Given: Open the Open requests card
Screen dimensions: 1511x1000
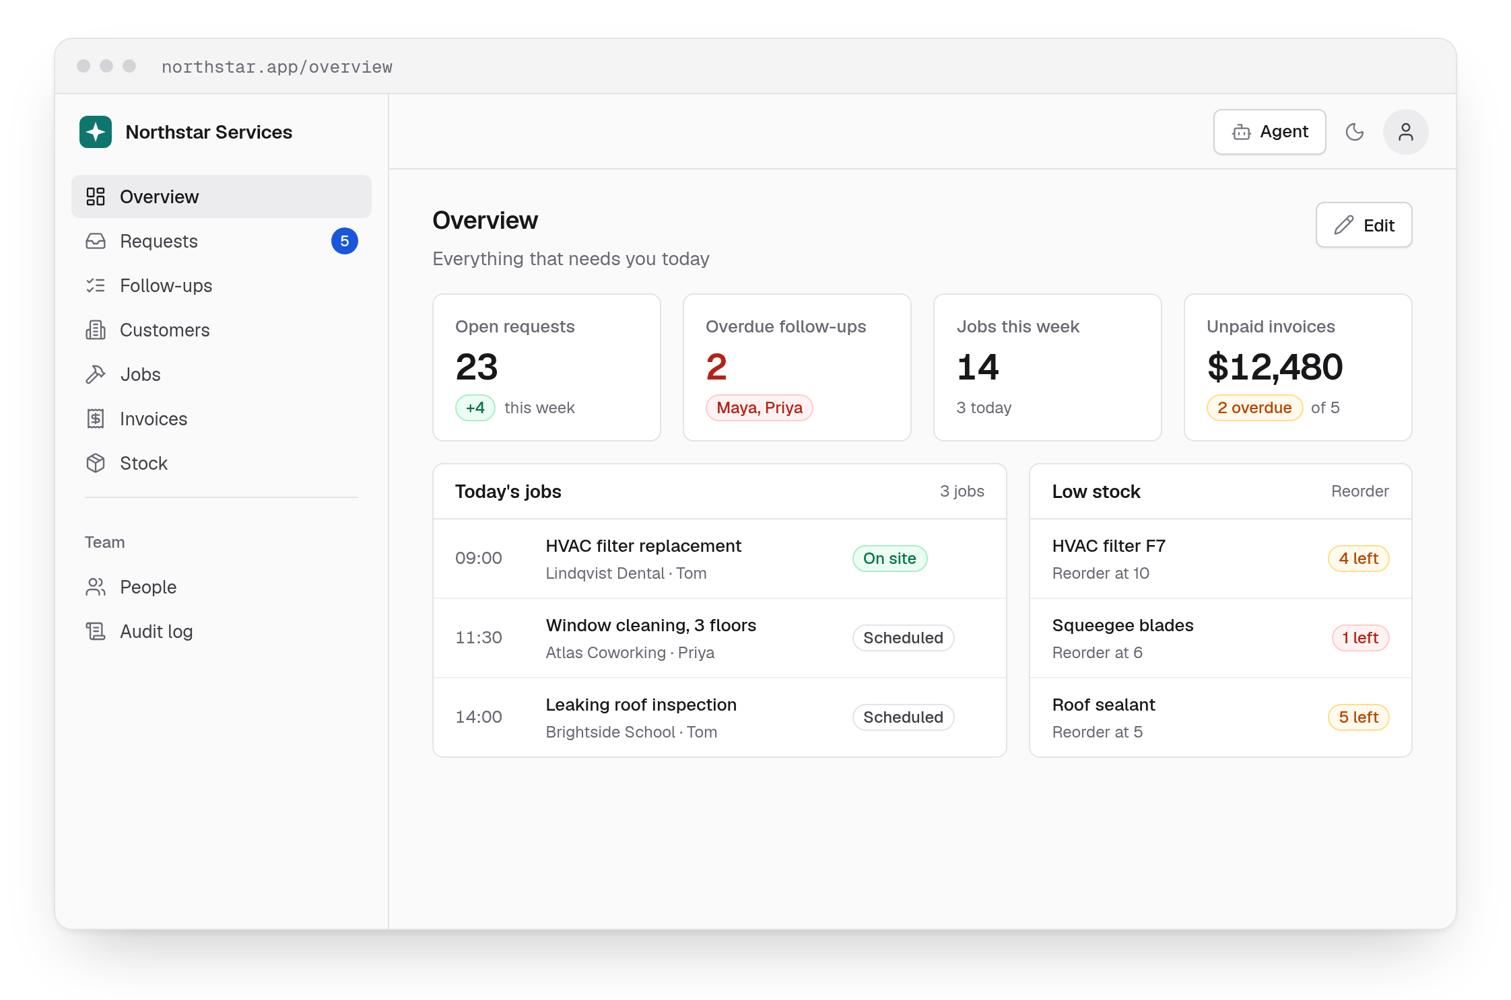Looking at the screenshot, I should coord(547,367).
